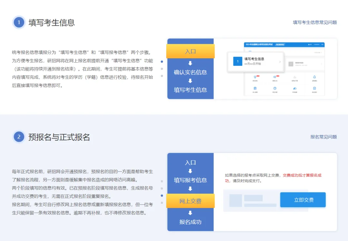Open the 报名常见问题 link
This screenshot has width=348, height=241.
point(324,137)
